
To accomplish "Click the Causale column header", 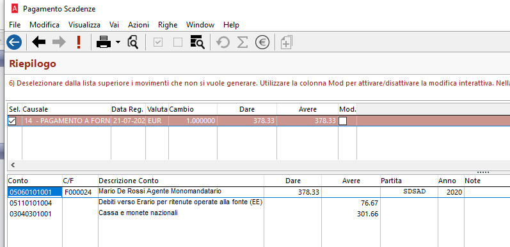I will point(67,109).
